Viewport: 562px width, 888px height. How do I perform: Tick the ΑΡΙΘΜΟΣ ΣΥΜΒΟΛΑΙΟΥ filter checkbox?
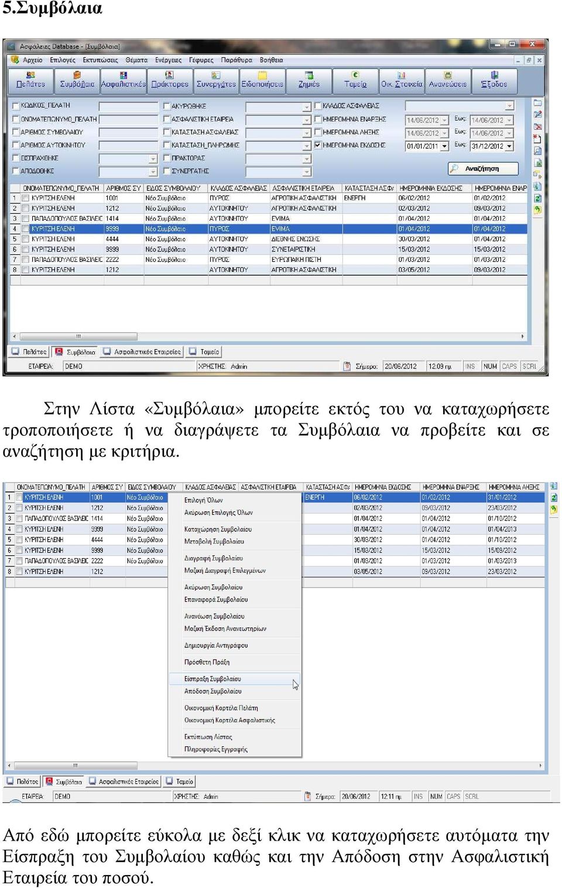tap(16, 132)
